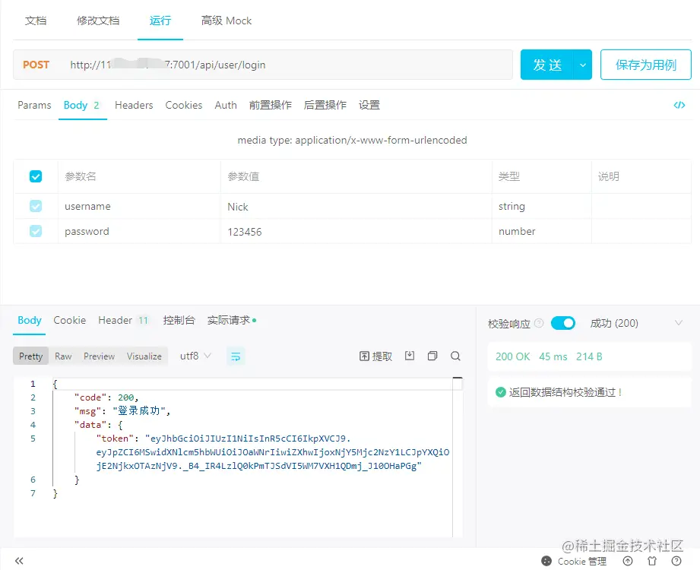Image resolution: width=700 pixels, height=570 pixels.
Task: Open the Auth tab
Action: pyautogui.click(x=226, y=105)
